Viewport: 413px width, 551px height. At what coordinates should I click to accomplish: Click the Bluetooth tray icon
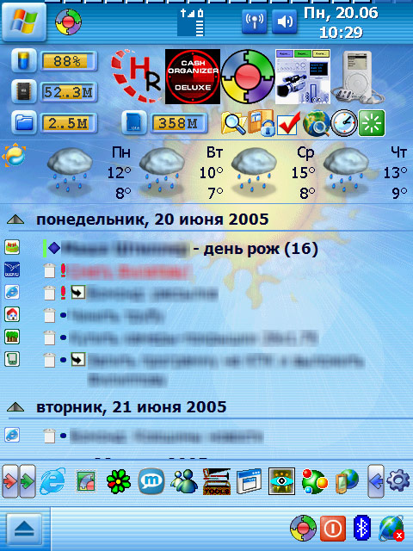(362, 528)
